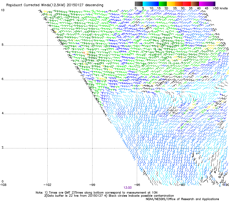Screen dimensions: 229x201
Task: Click the green 15-20 knots legend swatch
Action: [163, 4]
